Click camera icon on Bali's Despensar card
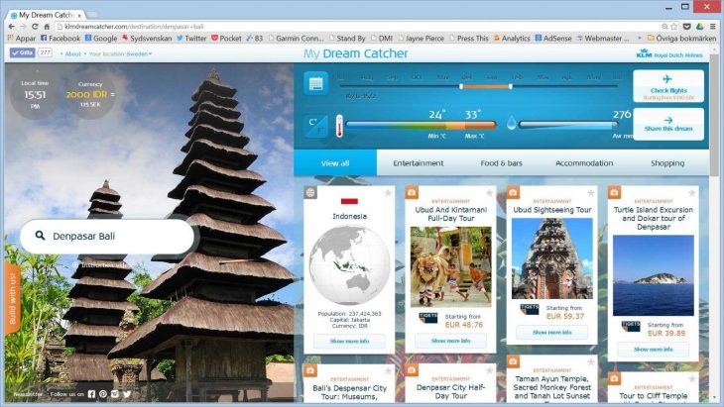This screenshot has width=724, height=407. (x=310, y=370)
